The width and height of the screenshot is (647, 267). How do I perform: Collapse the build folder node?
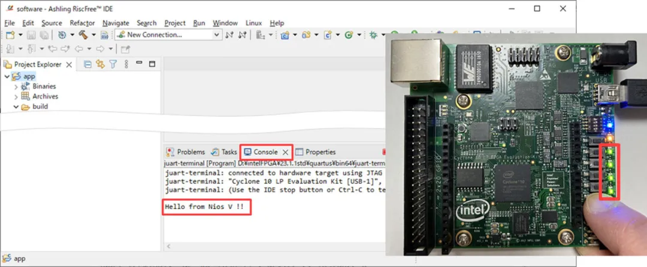click(16, 106)
